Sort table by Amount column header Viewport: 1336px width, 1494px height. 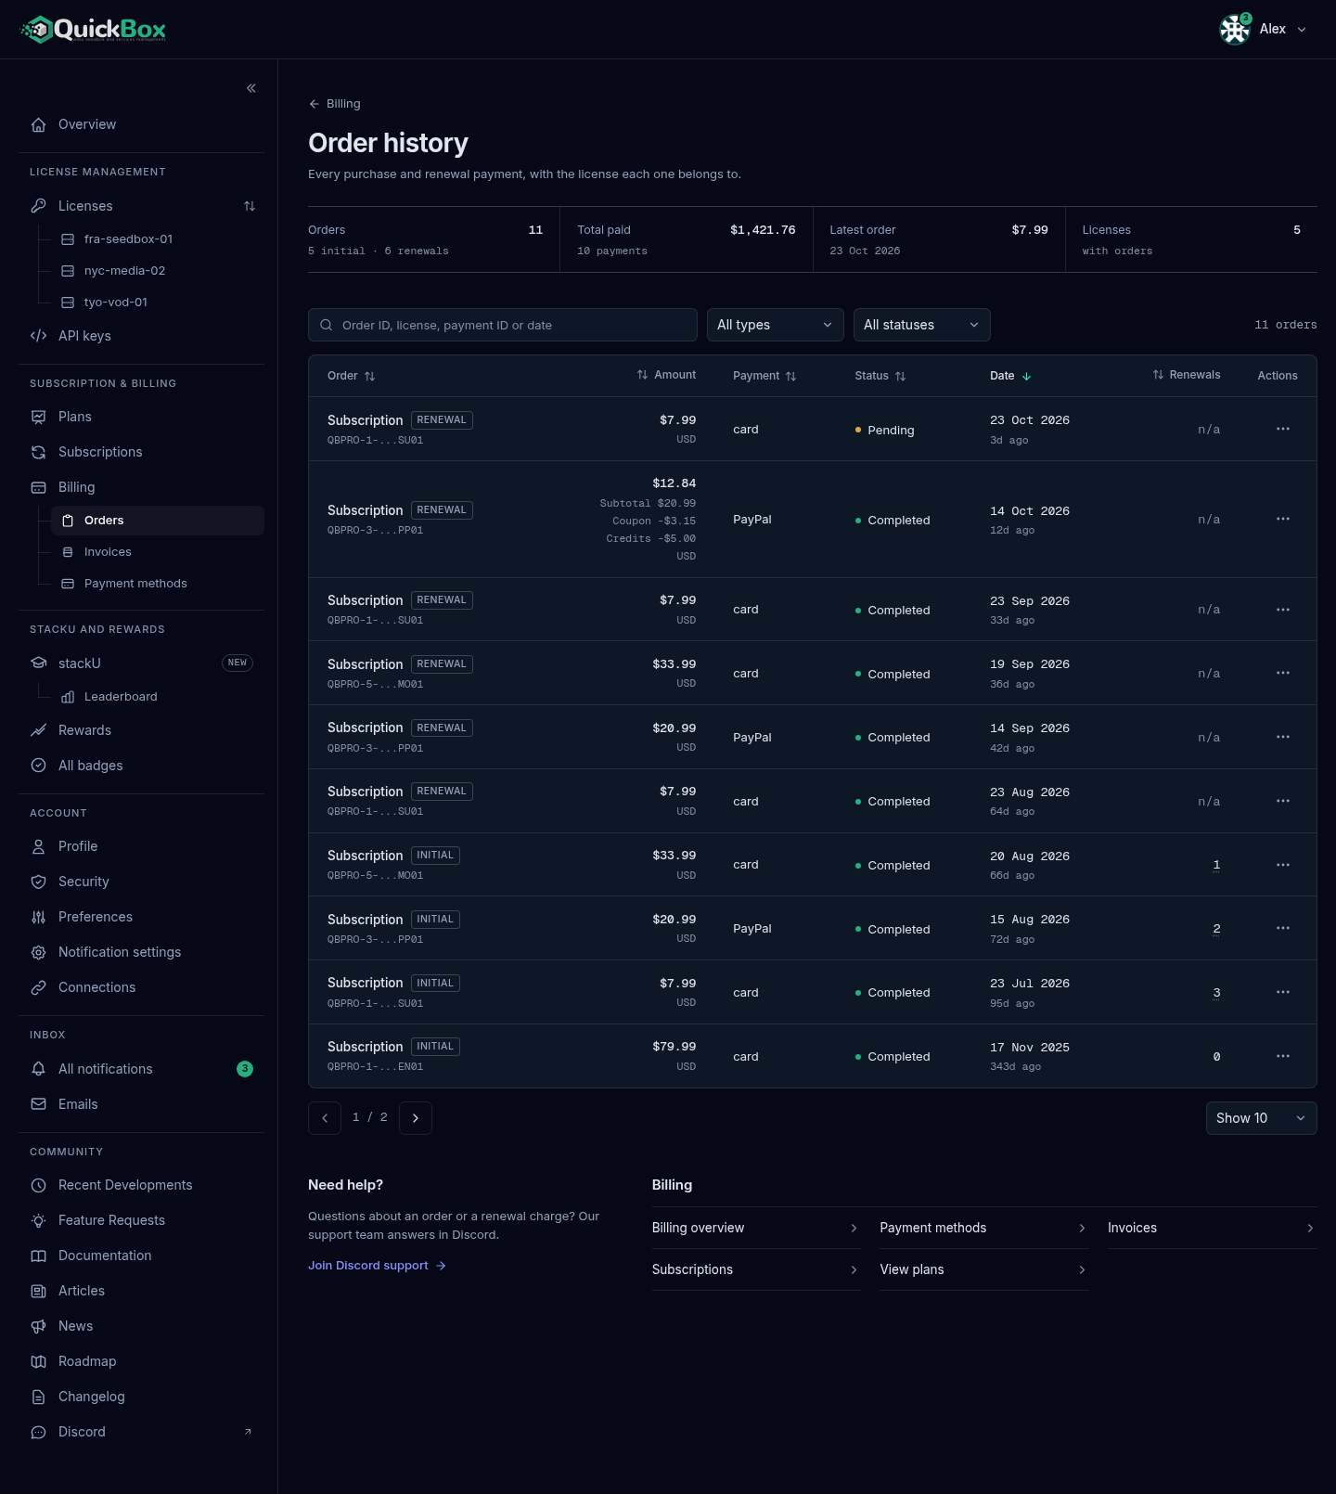coord(666,375)
